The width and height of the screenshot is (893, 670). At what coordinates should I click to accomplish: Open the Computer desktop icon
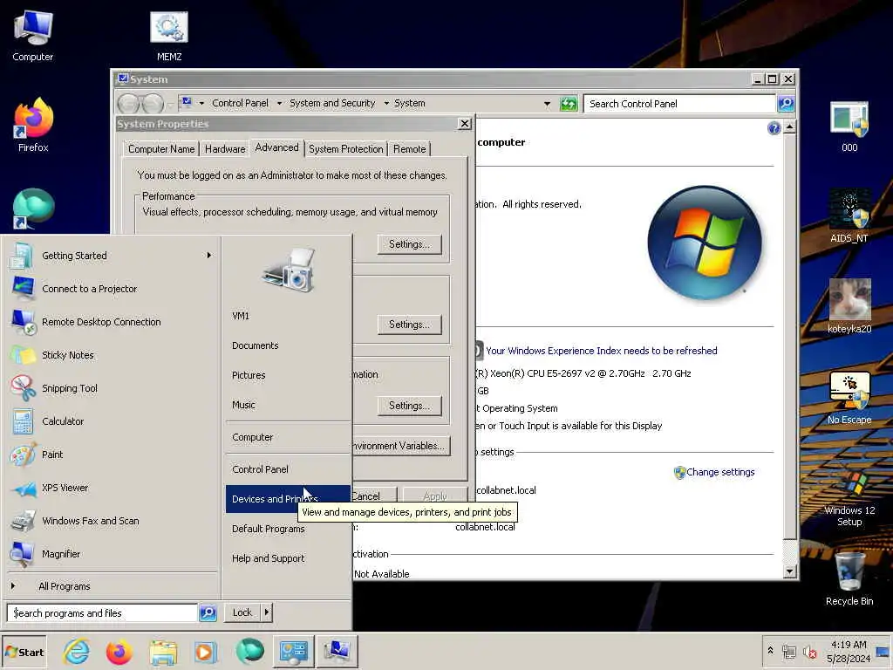(x=32, y=35)
